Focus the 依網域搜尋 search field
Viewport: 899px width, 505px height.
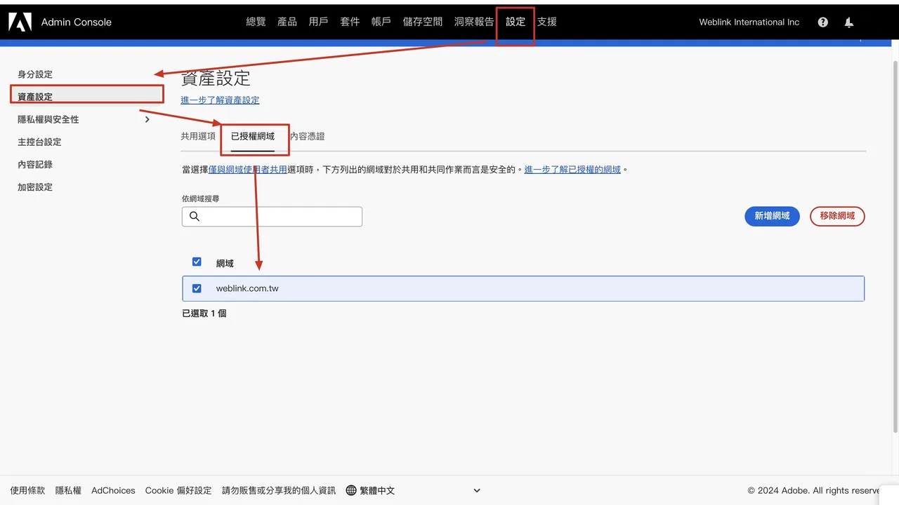(x=272, y=216)
